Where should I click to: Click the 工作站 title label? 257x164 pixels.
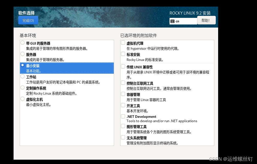coord(31,77)
